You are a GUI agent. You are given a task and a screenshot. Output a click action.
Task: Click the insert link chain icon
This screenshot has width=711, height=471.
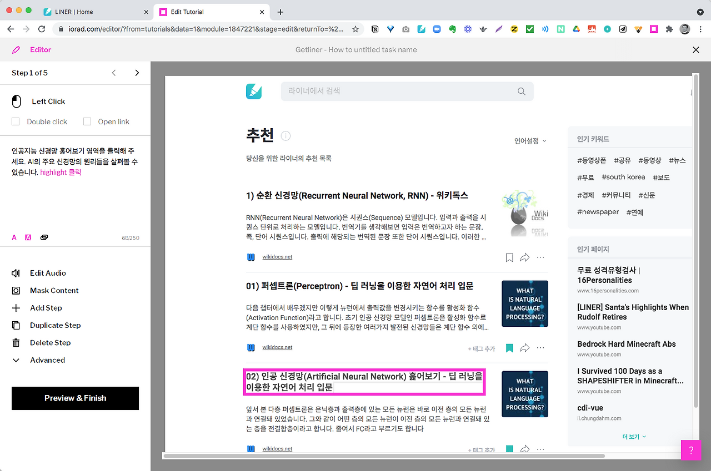point(44,238)
